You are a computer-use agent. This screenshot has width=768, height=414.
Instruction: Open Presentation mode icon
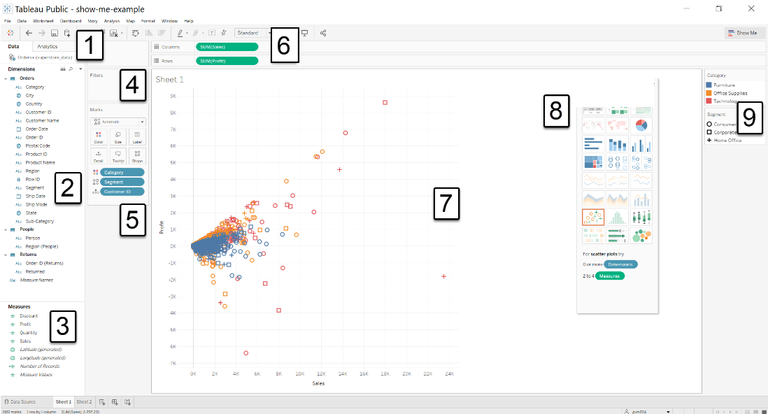coord(304,33)
